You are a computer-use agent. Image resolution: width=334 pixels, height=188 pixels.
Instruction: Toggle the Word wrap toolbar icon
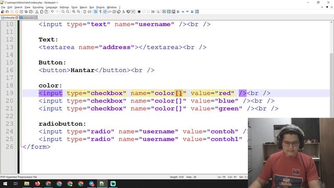tap(96, 11)
